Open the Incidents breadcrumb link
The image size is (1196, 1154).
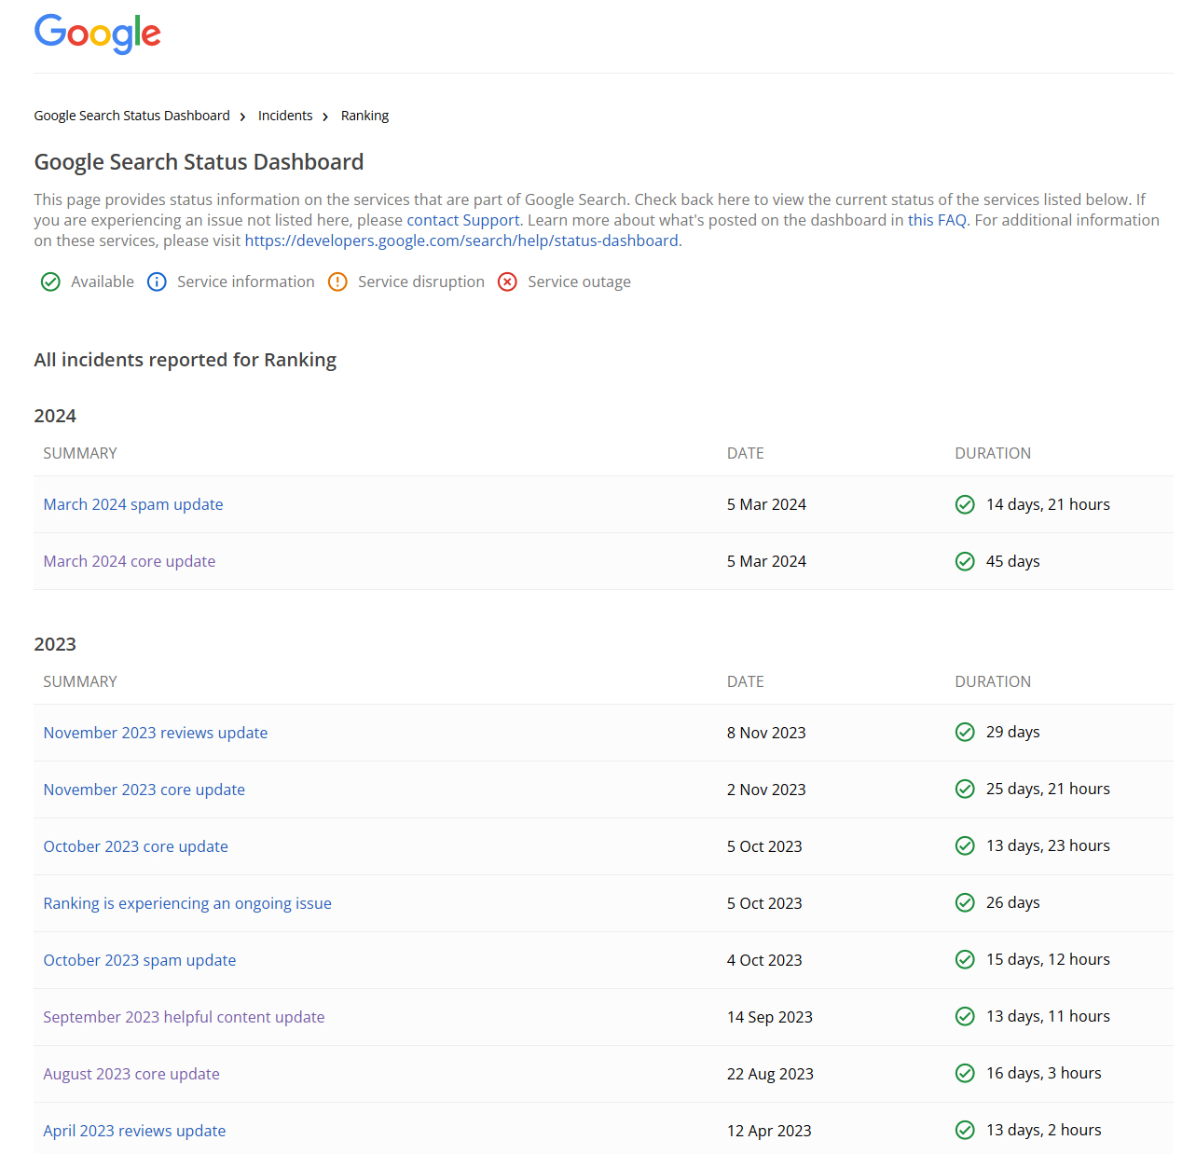[285, 116]
